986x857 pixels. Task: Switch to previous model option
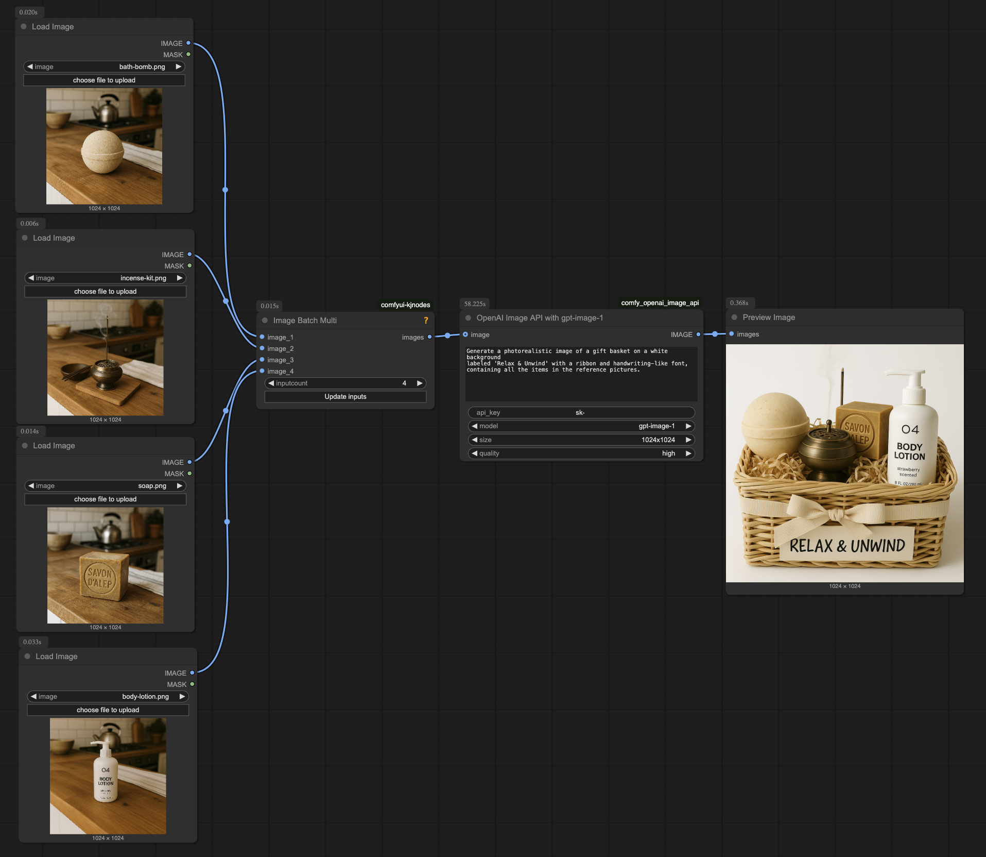(x=474, y=426)
